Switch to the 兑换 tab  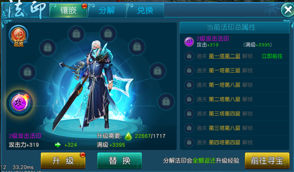point(145,10)
